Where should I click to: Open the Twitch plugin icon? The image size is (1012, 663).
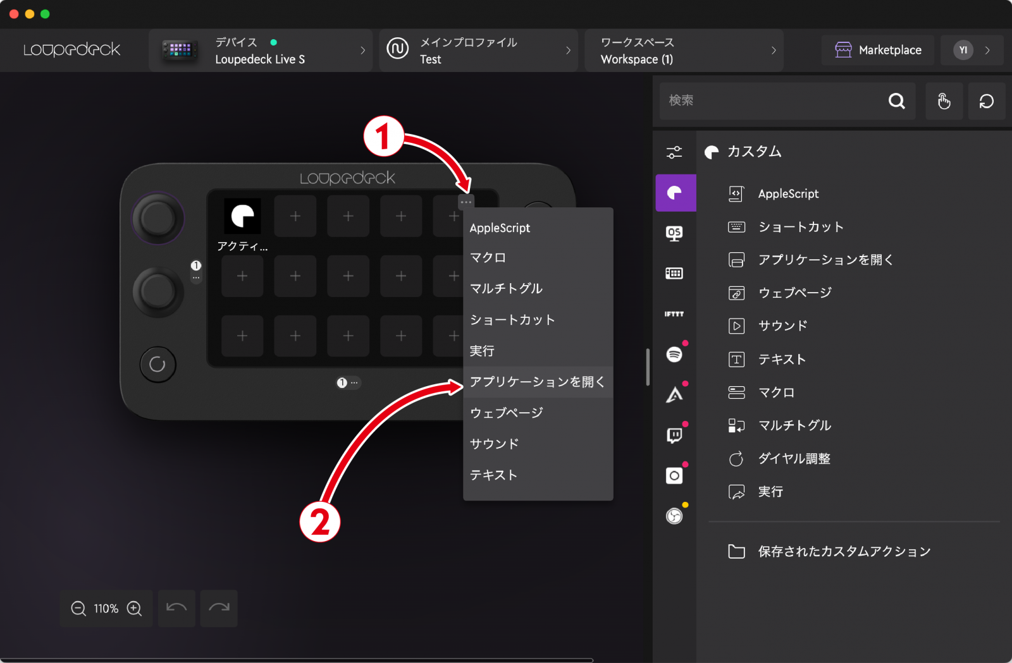point(674,435)
